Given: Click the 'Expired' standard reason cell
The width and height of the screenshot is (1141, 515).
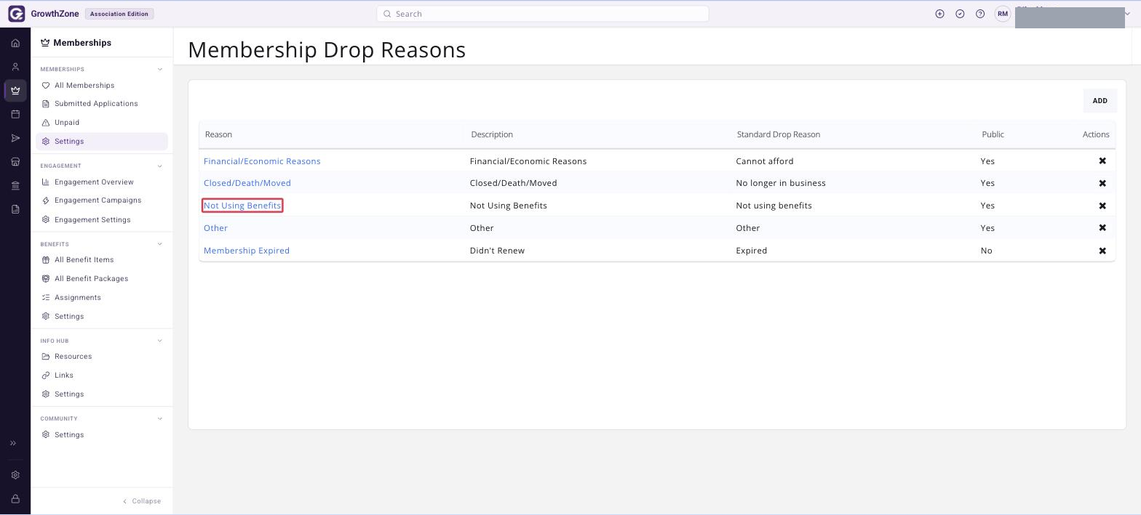Looking at the screenshot, I should pyautogui.click(x=752, y=251).
